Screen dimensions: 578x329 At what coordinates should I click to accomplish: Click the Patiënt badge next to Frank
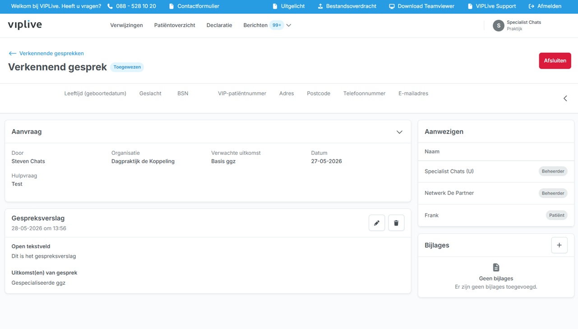coord(556,215)
